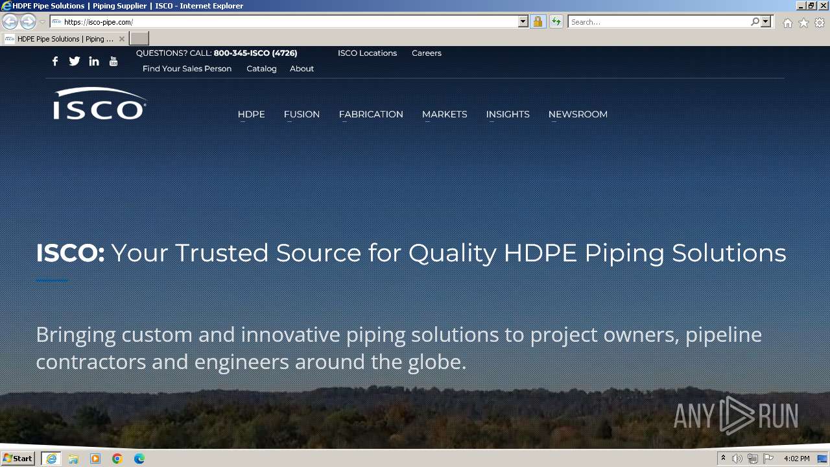
Task: Open the MARKETS menu
Action: coord(445,114)
